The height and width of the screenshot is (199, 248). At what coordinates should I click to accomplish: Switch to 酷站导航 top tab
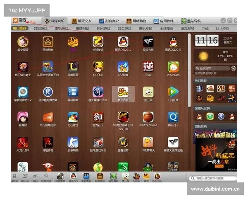pos(191,21)
